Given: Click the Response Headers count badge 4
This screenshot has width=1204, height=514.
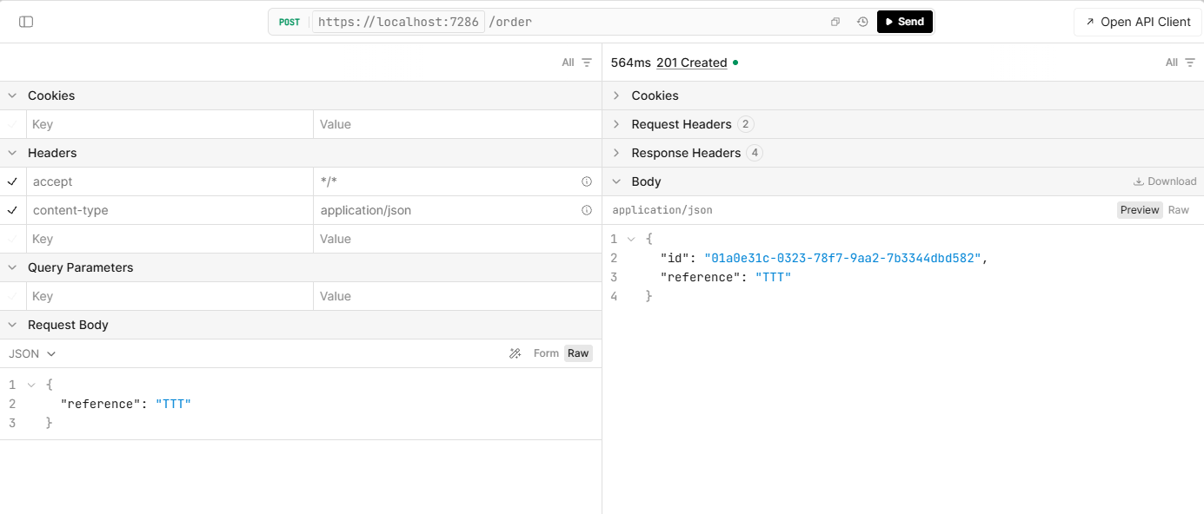Looking at the screenshot, I should click(x=755, y=153).
